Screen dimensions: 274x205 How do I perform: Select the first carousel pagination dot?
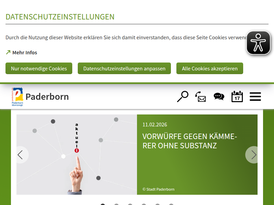(x=103, y=204)
